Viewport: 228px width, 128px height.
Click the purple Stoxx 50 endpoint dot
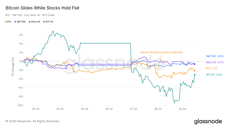coord(195,64)
